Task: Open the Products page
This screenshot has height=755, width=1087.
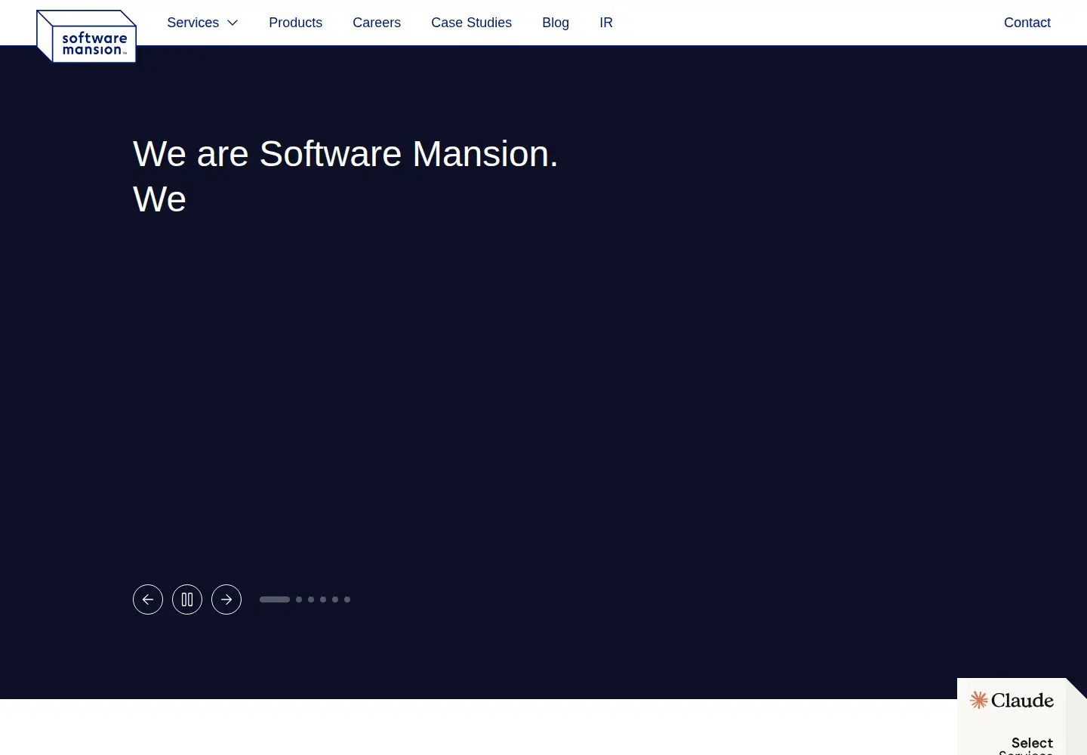Action: (295, 23)
